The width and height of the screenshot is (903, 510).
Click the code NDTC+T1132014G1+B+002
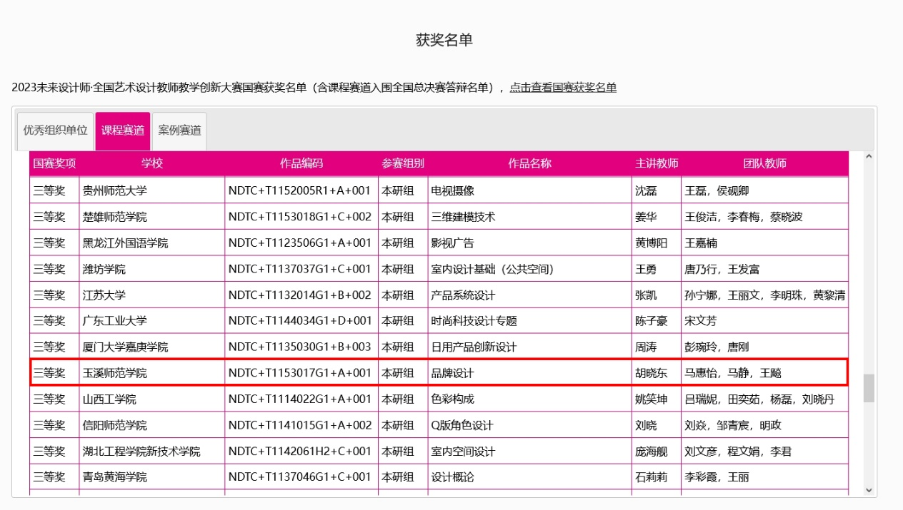click(x=300, y=295)
